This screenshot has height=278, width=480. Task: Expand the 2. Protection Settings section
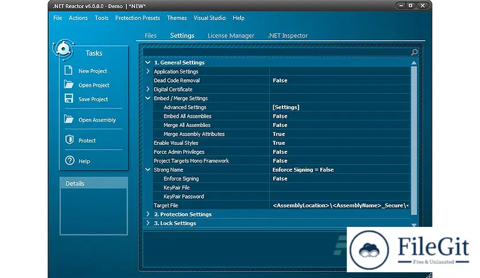[x=148, y=214]
